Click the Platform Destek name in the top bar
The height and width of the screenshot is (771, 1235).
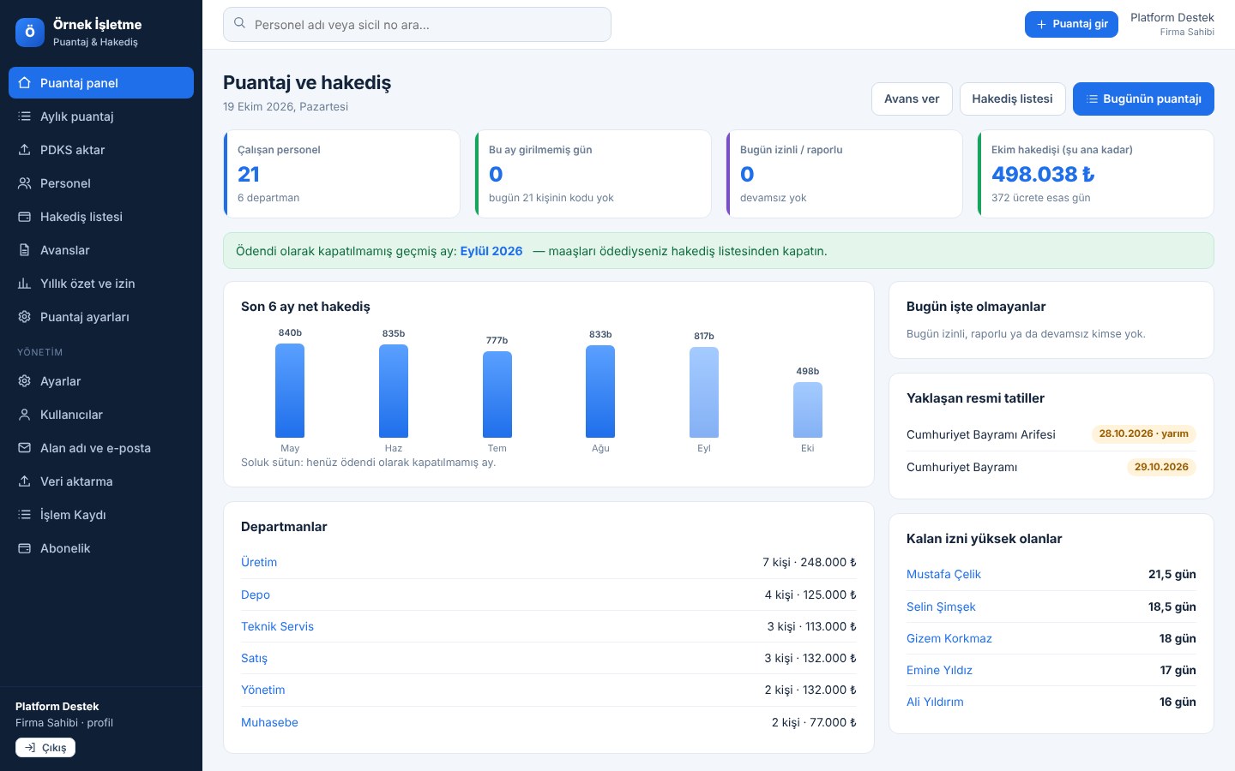[1172, 17]
